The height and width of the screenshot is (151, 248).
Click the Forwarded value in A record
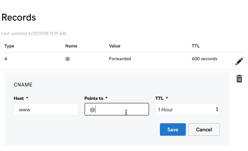tap(120, 59)
